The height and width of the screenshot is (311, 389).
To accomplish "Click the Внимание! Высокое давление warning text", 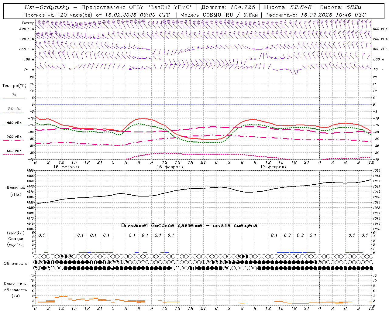I will click(189, 226).
